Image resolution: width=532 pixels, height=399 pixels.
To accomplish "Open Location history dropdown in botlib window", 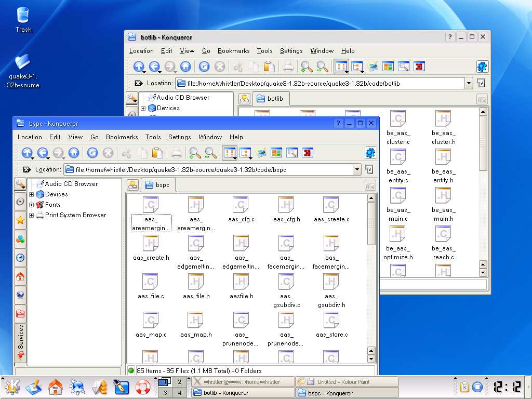I will point(469,83).
